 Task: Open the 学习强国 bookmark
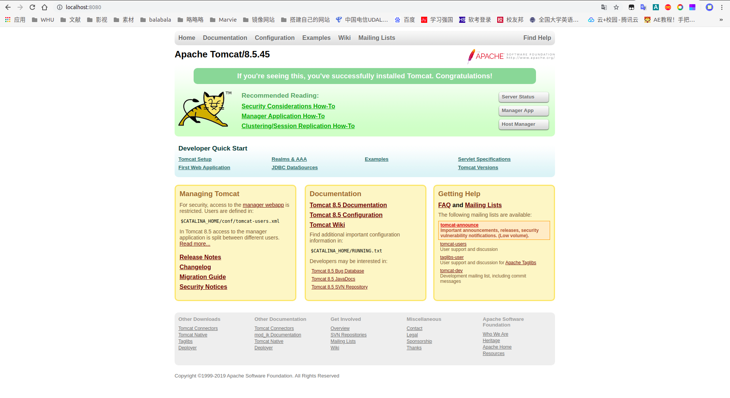(437, 20)
